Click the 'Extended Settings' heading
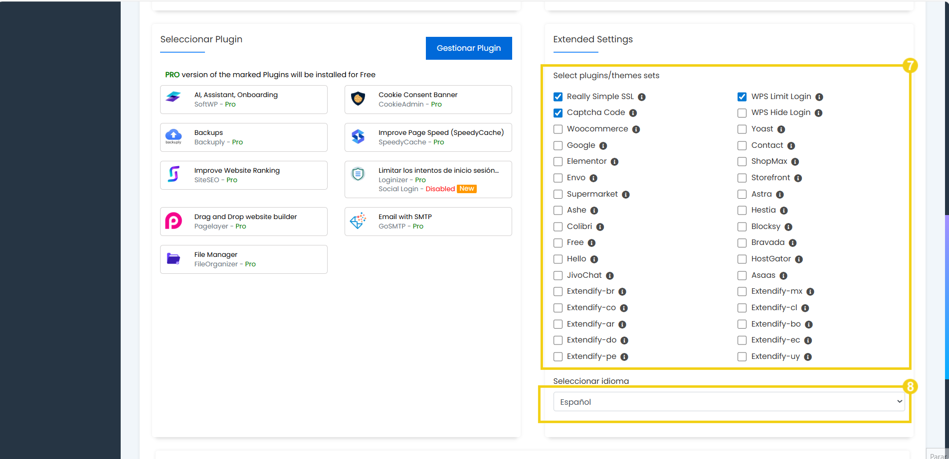949x459 pixels. coord(593,39)
